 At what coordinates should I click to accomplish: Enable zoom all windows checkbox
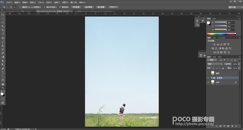44,7
